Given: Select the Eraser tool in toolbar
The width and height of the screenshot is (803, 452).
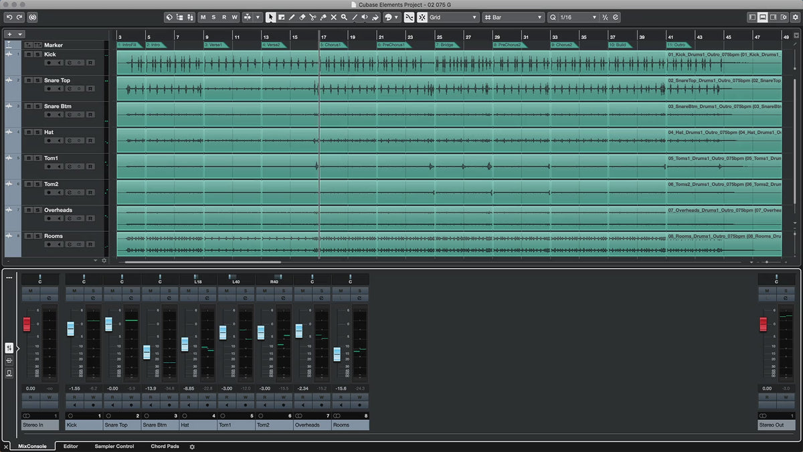Looking at the screenshot, I should click(302, 17).
